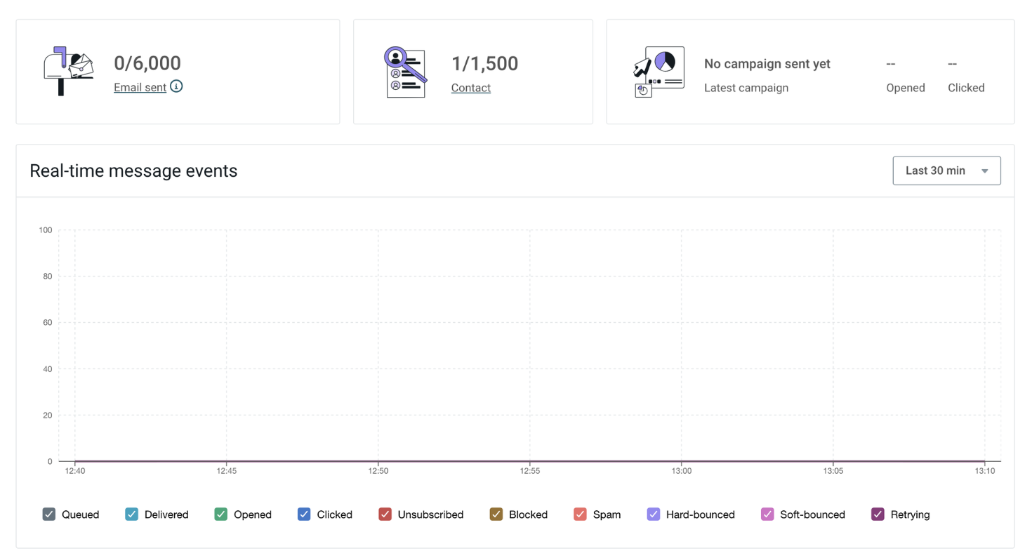The height and width of the screenshot is (558, 1025).
Task: Uncheck the Delivered events checkbox
Action: click(132, 514)
